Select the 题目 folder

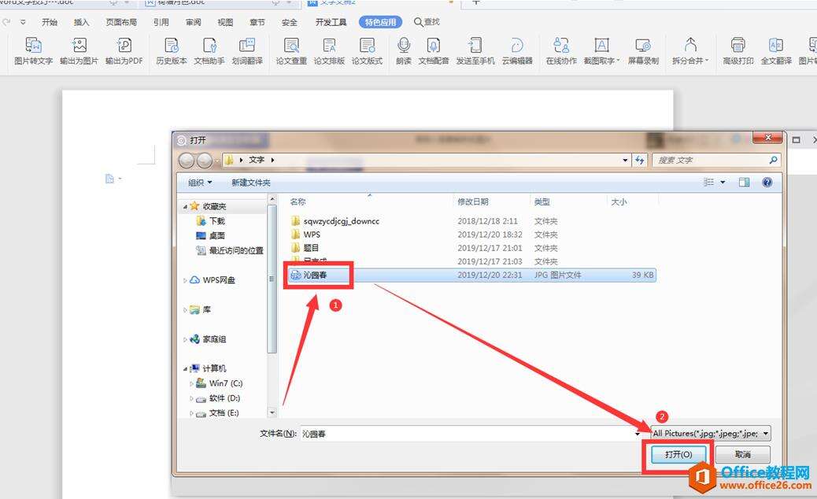[305, 248]
